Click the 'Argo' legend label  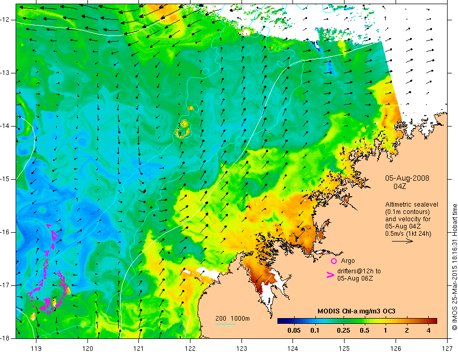point(348,261)
